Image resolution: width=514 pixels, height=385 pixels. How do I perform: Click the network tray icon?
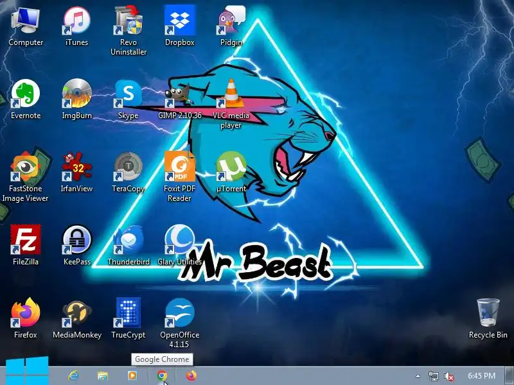pyautogui.click(x=433, y=376)
